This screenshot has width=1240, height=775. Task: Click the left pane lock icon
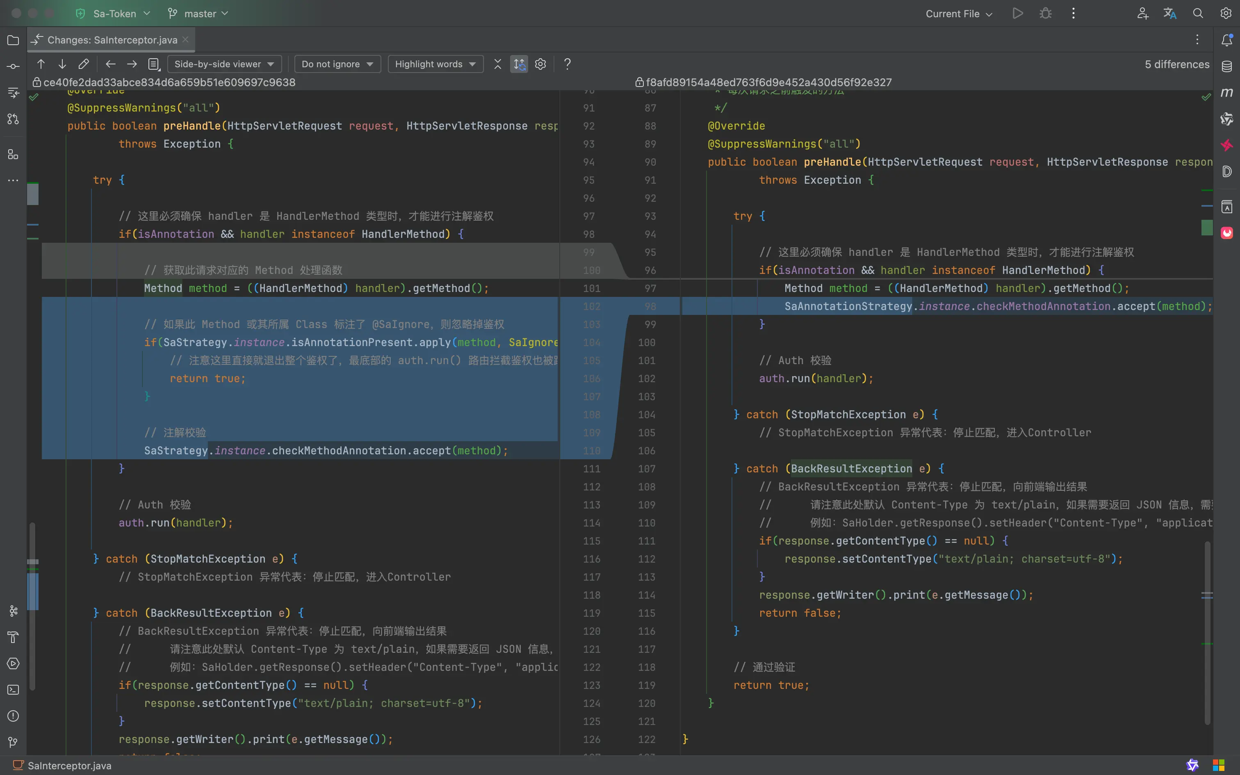click(36, 82)
